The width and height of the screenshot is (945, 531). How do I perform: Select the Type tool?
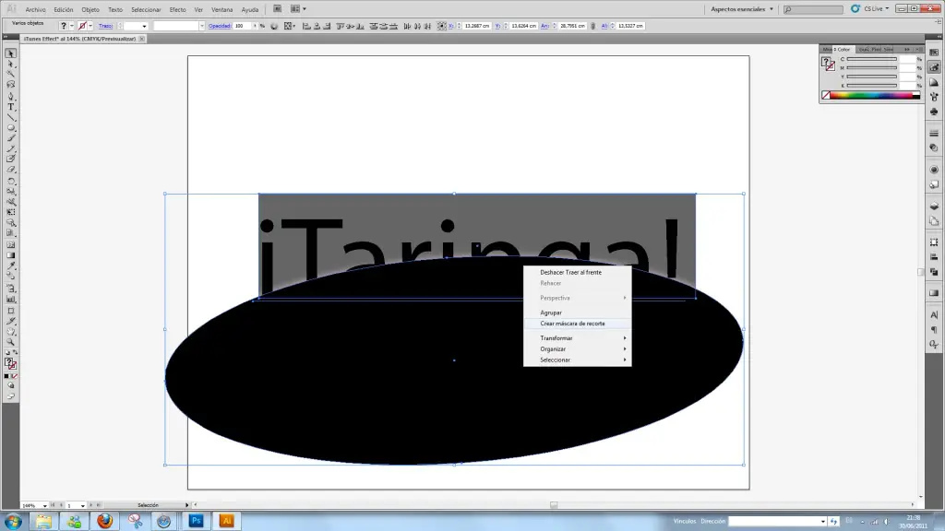tap(11, 107)
